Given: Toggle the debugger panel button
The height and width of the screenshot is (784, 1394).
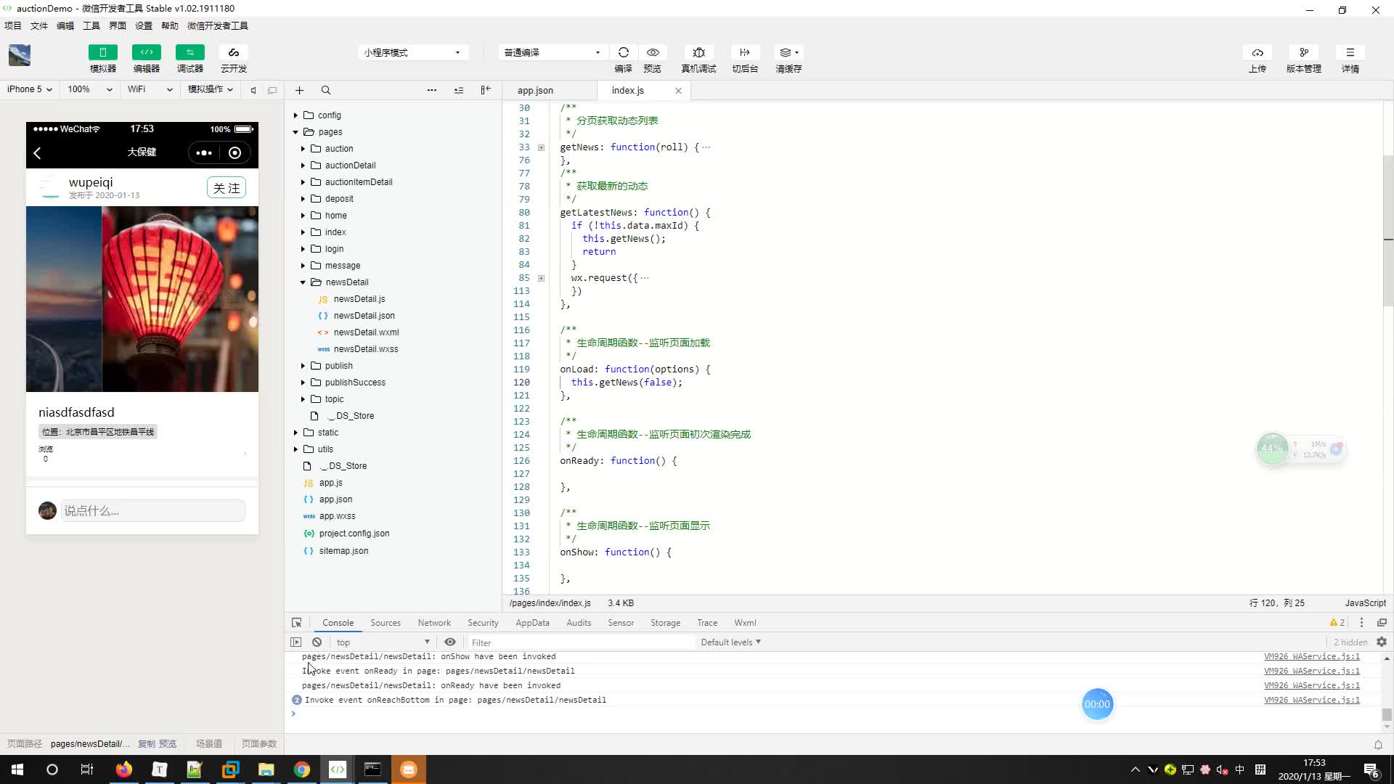Looking at the screenshot, I should pos(190,52).
